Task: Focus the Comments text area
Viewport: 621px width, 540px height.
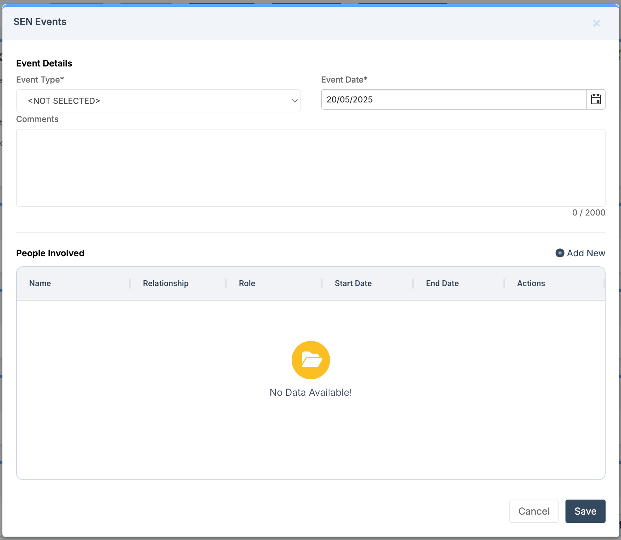Action: click(310, 168)
